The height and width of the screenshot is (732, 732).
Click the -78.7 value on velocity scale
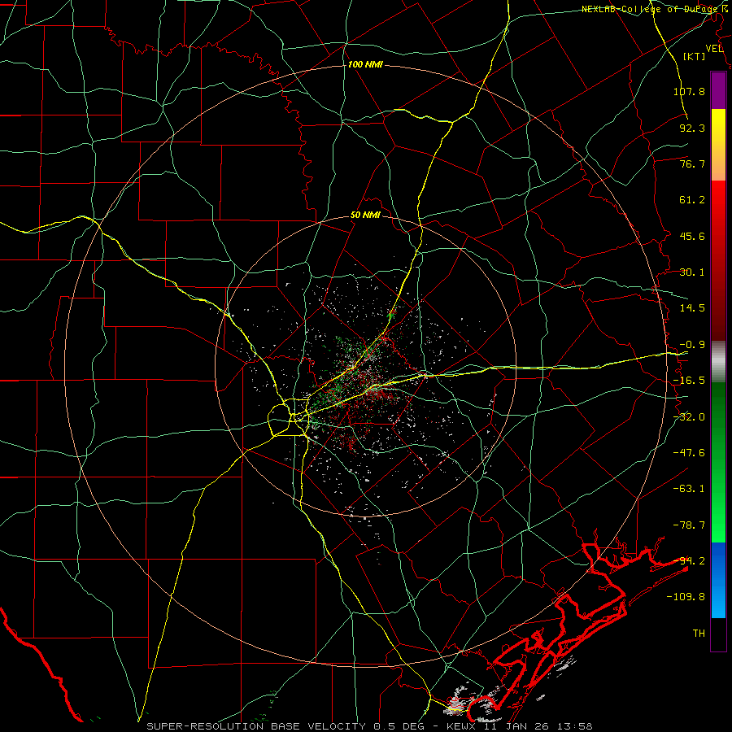click(x=689, y=525)
